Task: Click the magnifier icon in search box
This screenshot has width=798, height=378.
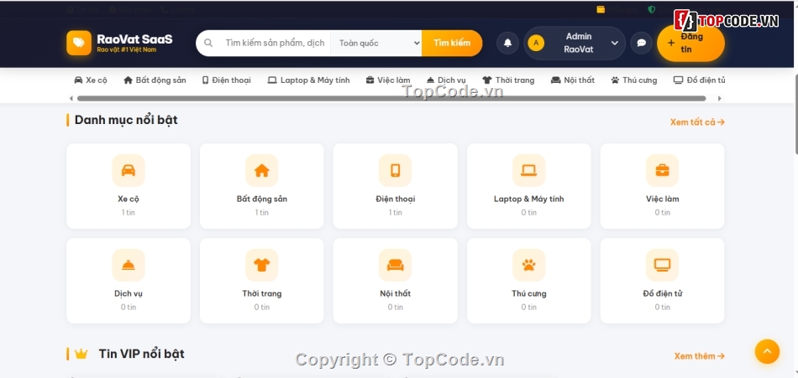Action: [208, 44]
